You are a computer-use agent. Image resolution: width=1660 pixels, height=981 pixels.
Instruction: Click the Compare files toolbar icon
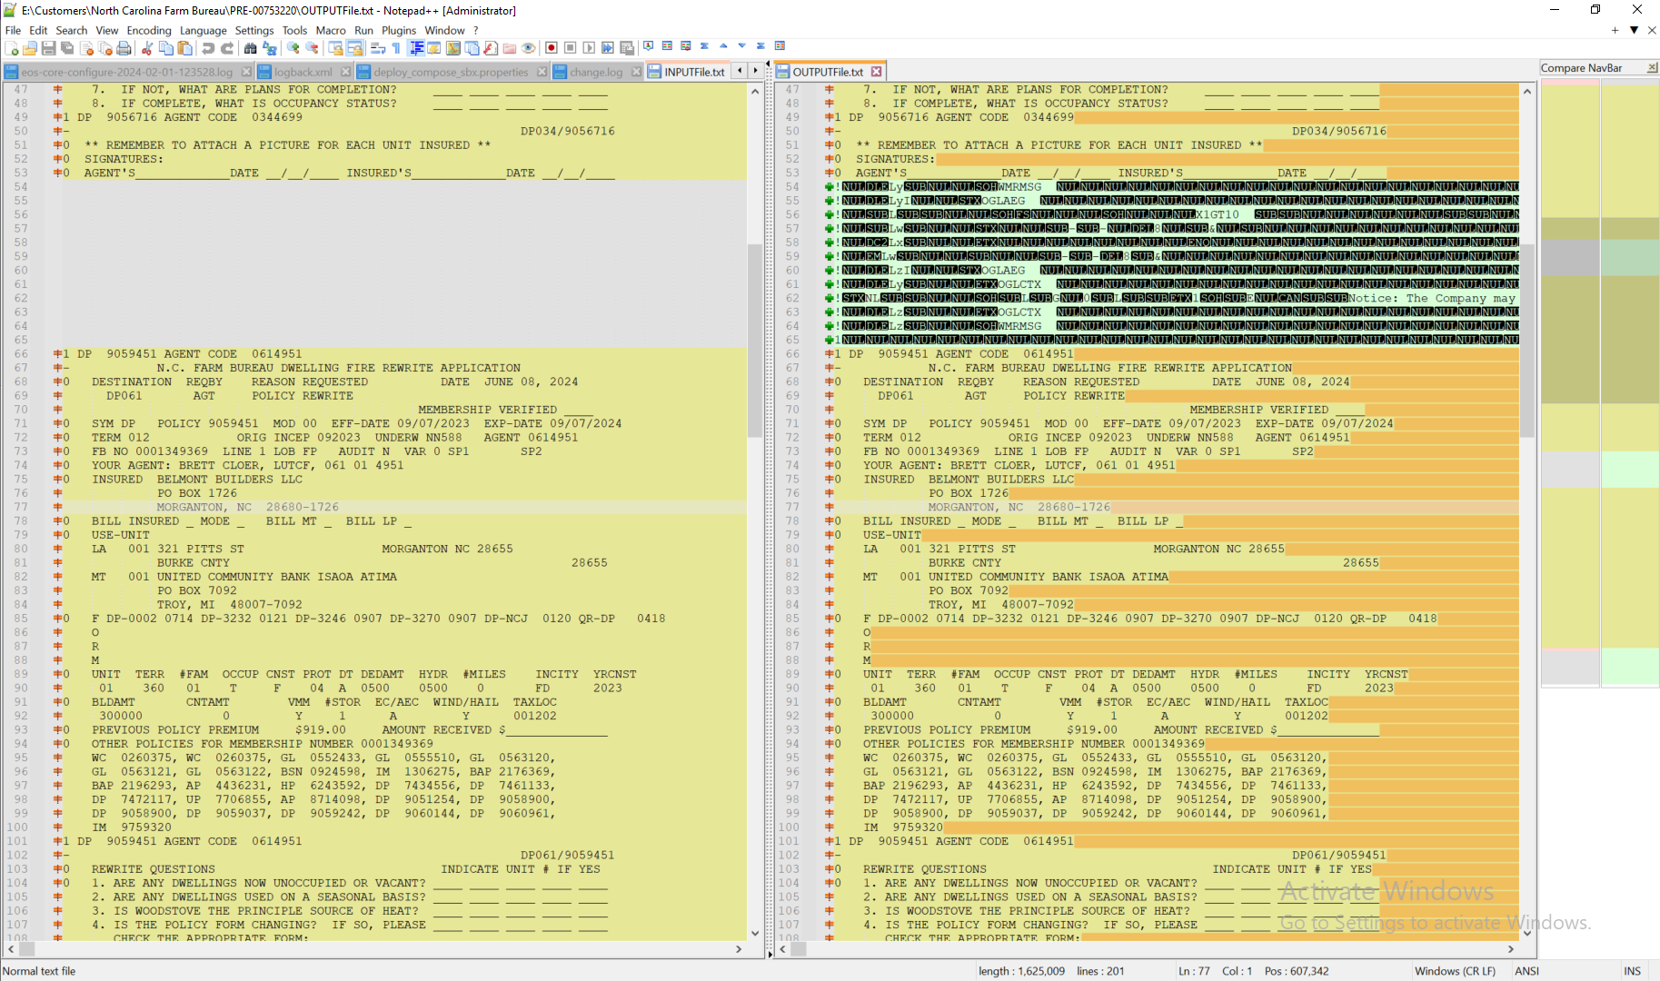pyautogui.click(x=667, y=46)
